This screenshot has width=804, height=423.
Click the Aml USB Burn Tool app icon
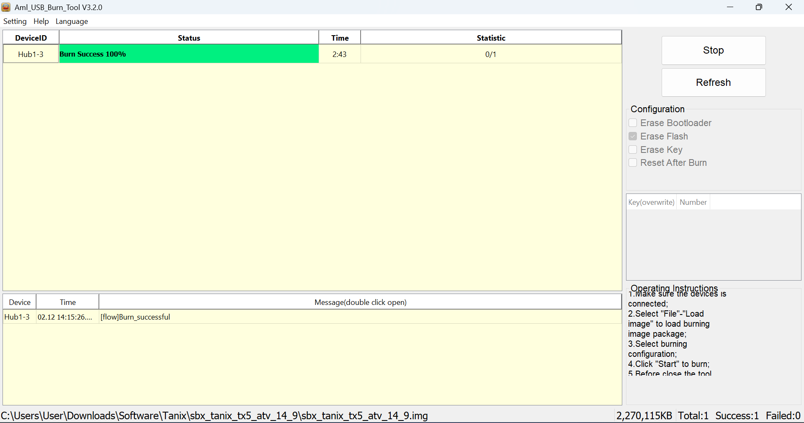point(6,7)
